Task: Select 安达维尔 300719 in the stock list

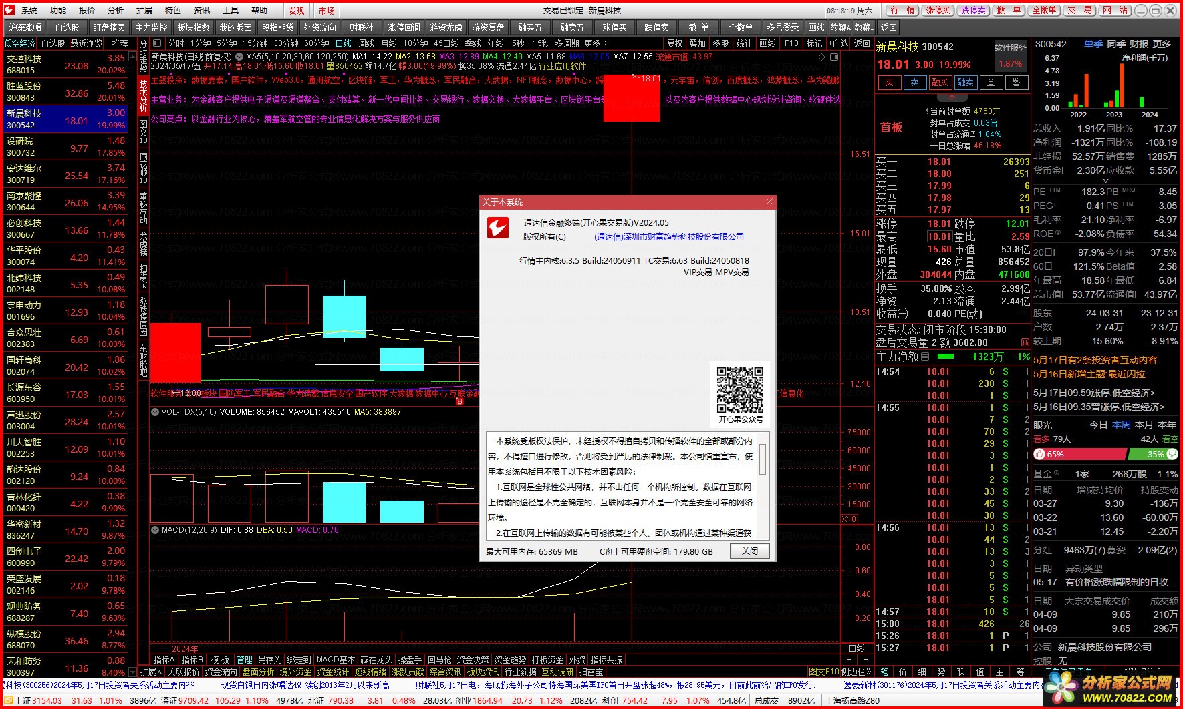Action: (65, 174)
